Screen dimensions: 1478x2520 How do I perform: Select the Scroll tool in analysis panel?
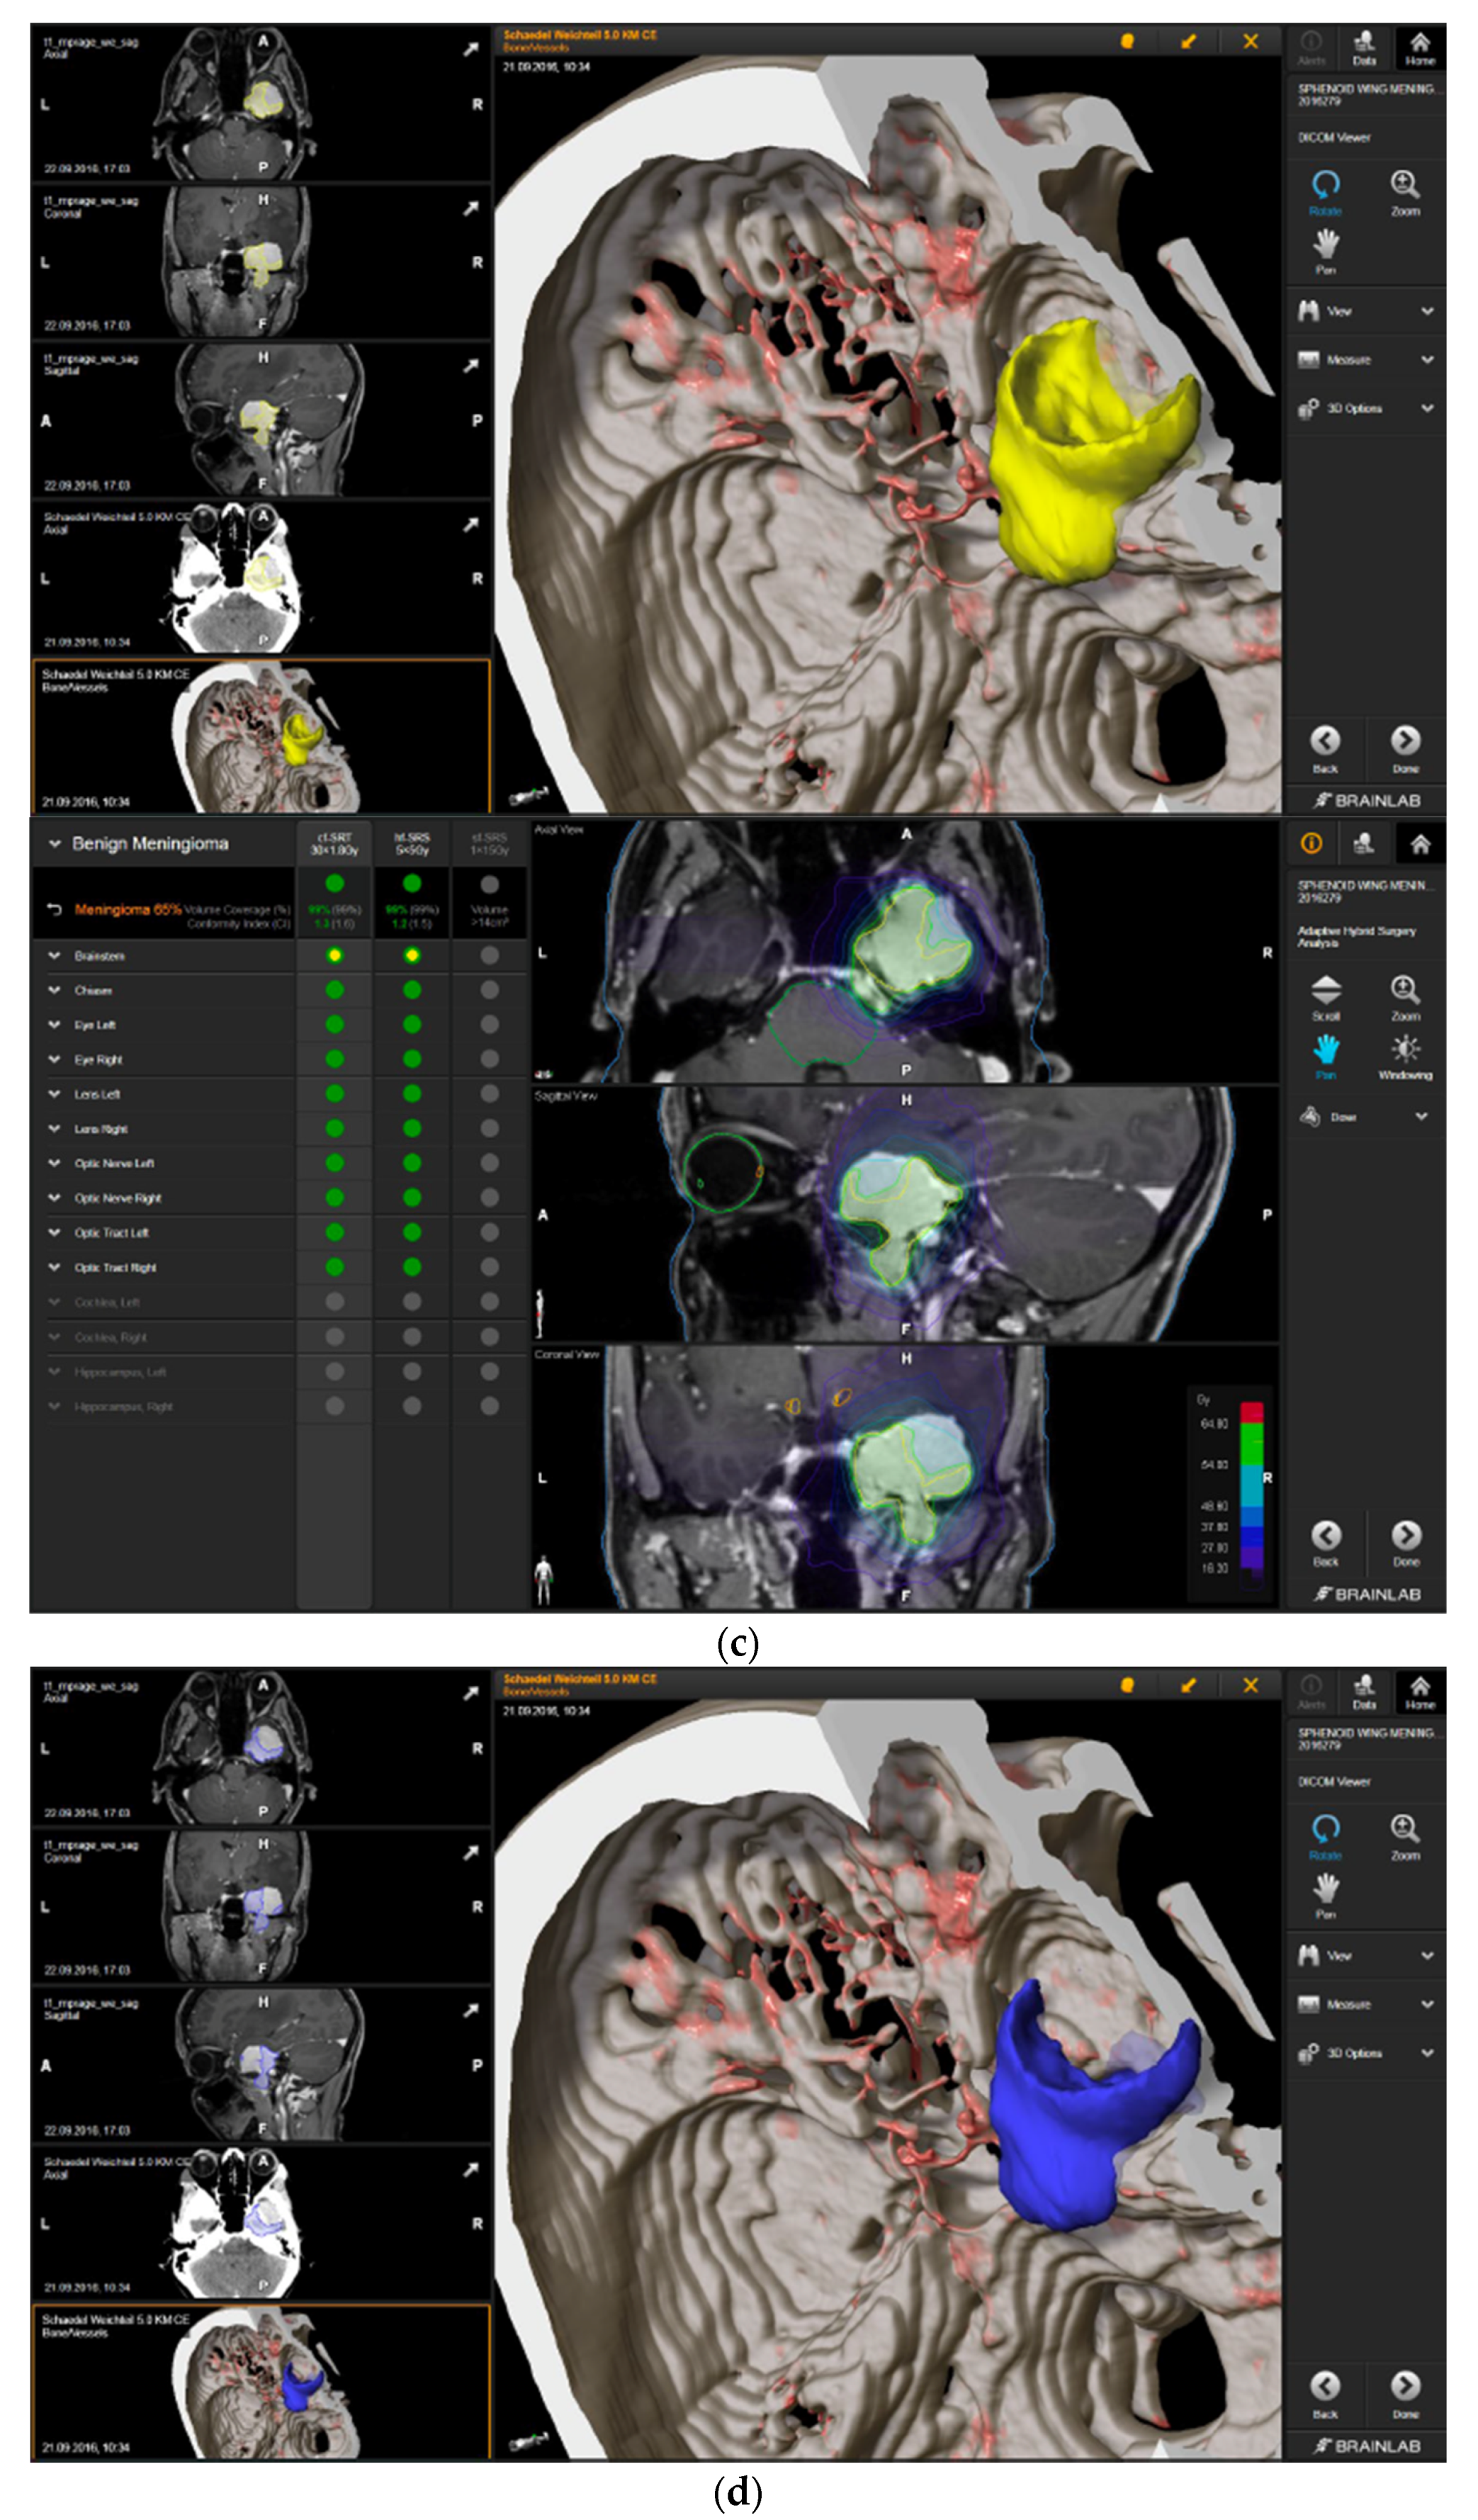click(x=1325, y=991)
